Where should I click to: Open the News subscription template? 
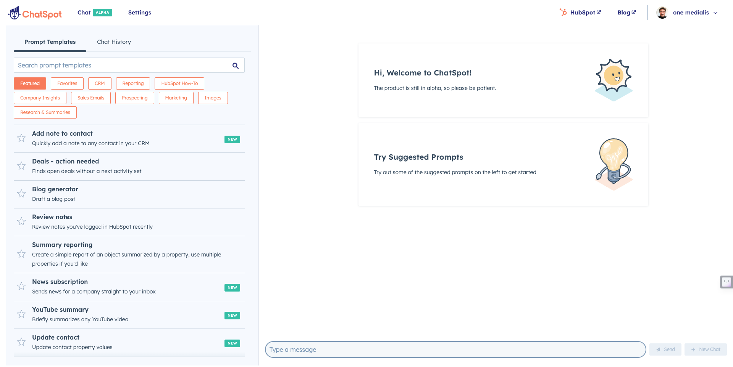coord(129,287)
